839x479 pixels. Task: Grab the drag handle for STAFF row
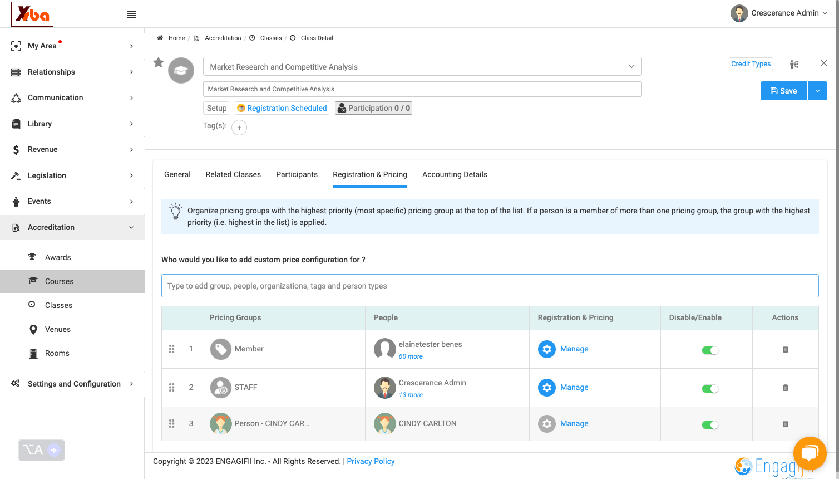pos(171,387)
